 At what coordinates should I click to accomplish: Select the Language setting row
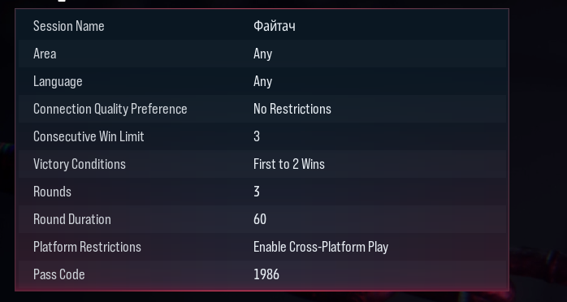tap(262, 81)
